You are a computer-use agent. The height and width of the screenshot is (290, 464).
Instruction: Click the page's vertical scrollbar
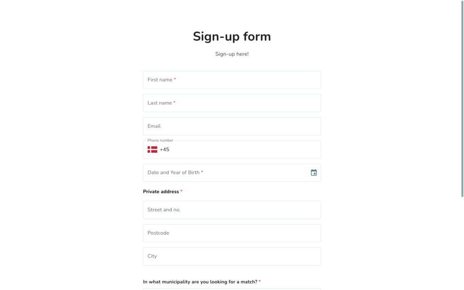(x=462, y=99)
